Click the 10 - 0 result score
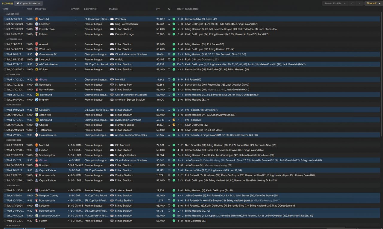 click(x=180, y=64)
